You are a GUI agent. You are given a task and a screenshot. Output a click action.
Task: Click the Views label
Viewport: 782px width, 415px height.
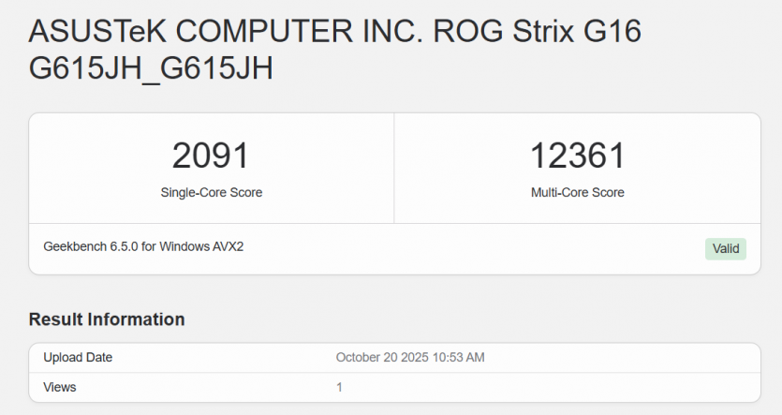tap(60, 387)
